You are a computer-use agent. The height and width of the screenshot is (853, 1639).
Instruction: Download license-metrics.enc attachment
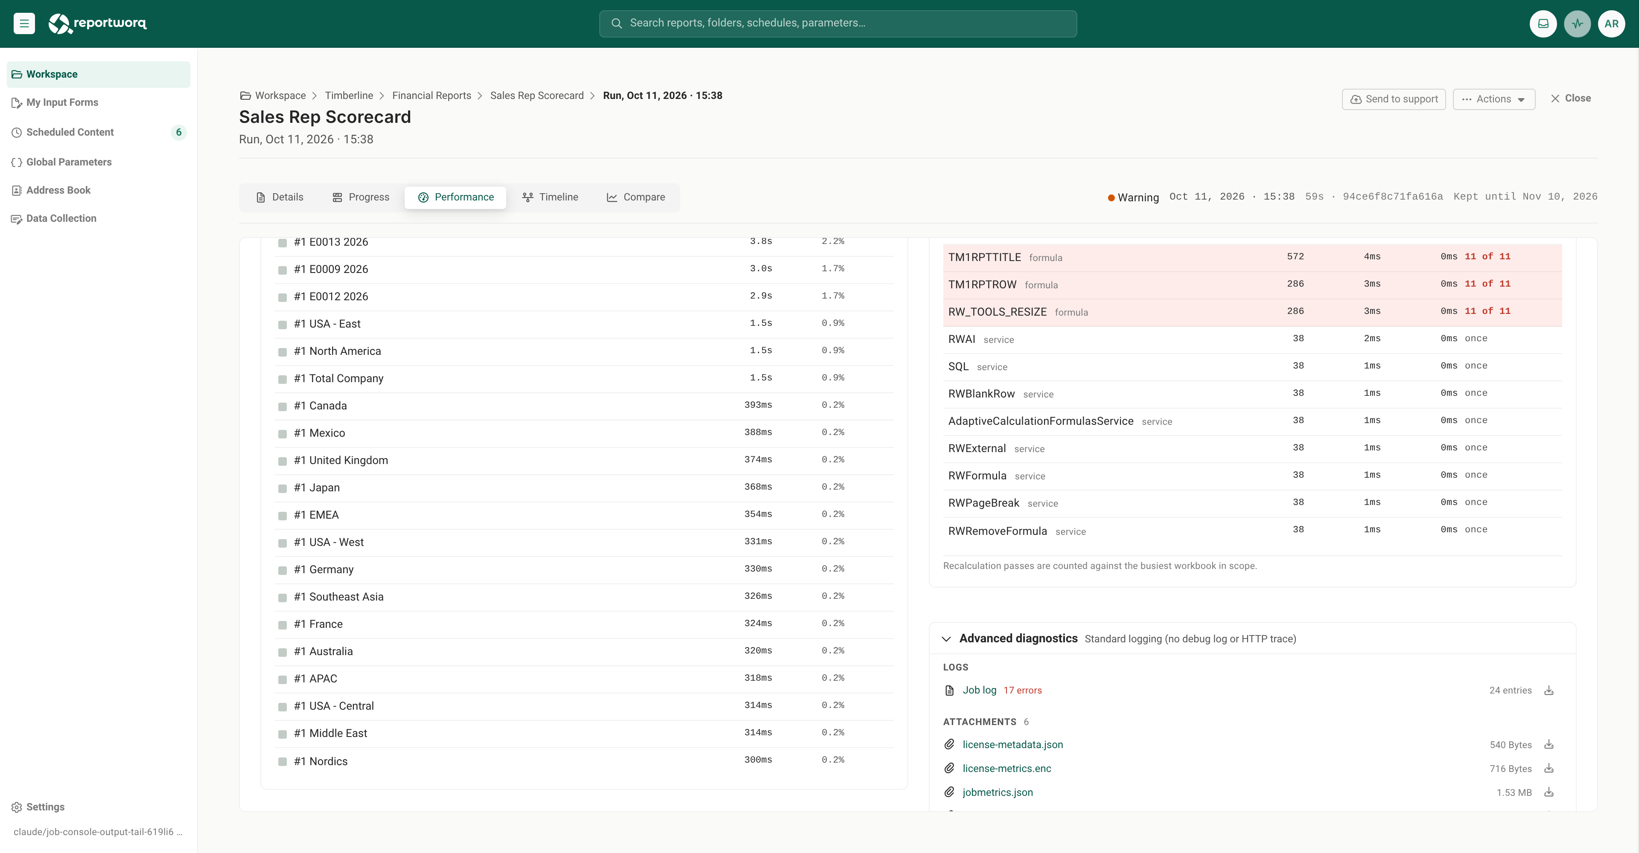point(1549,769)
